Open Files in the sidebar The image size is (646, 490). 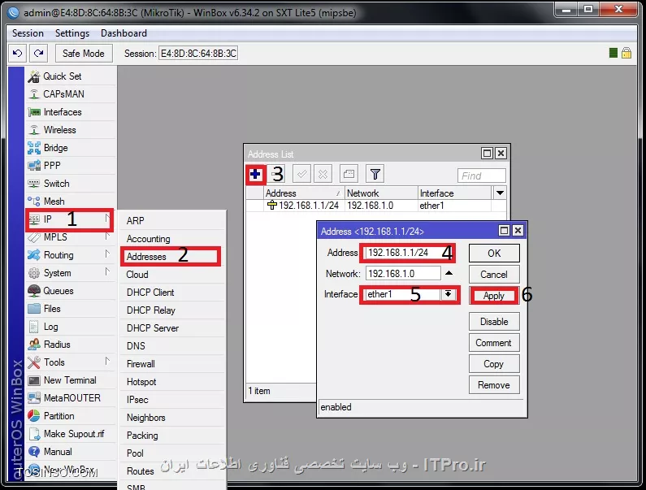click(x=71, y=309)
